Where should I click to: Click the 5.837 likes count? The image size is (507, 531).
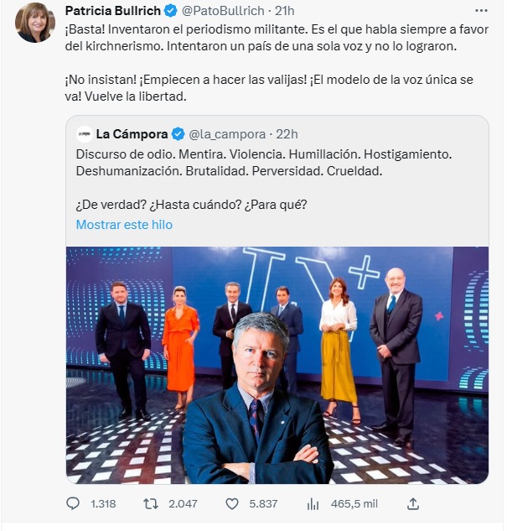coord(263,504)
